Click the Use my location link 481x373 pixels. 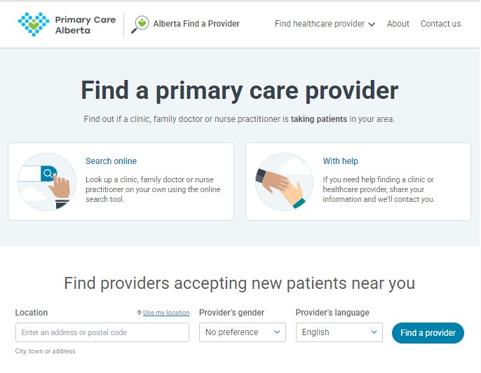coord(166,313)
